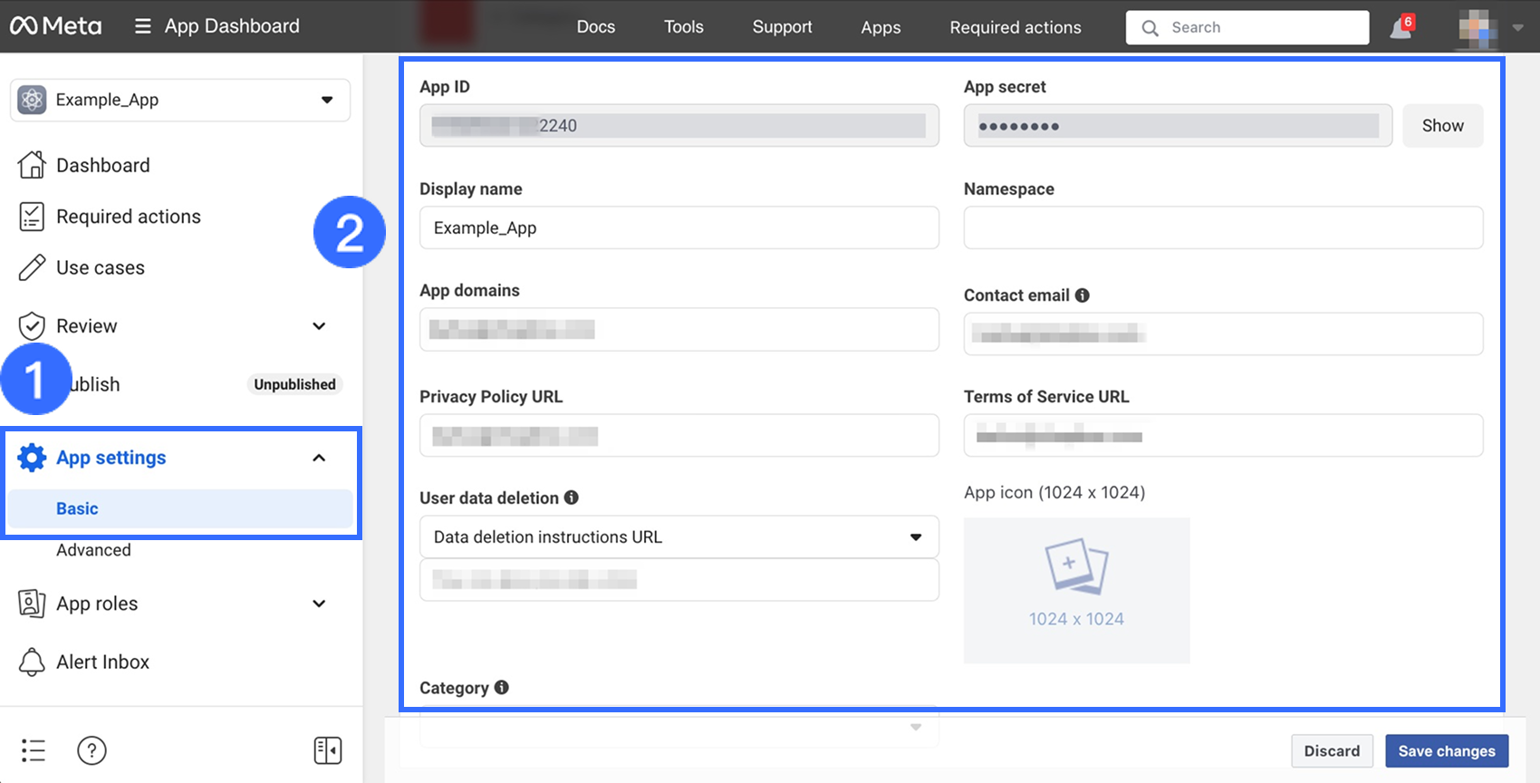Collapse the sidebar with the panel icon

tap(328, 750)
